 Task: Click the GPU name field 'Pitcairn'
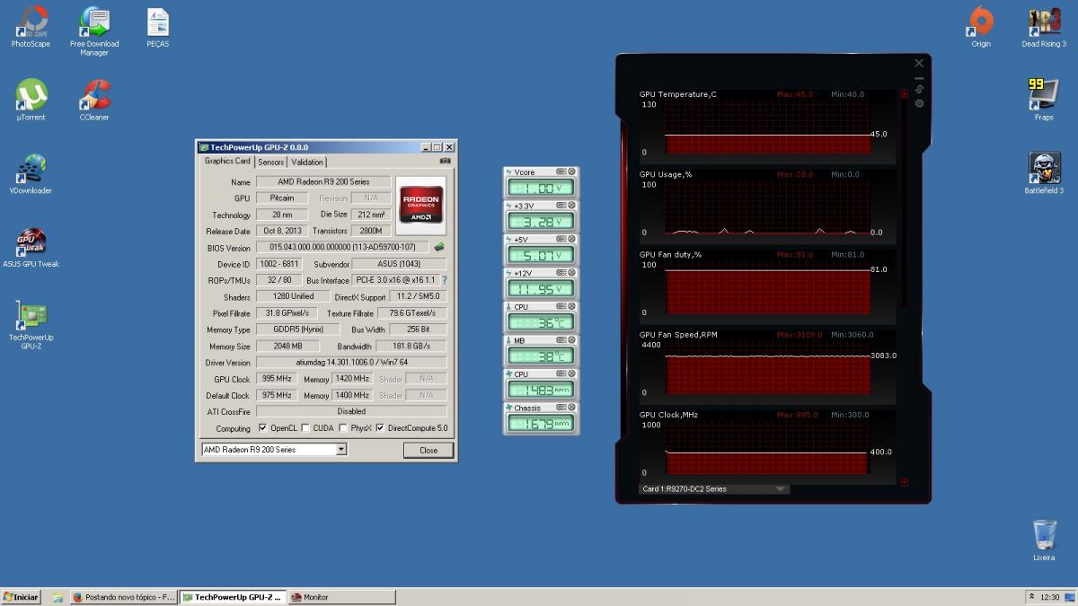point(283,198)
